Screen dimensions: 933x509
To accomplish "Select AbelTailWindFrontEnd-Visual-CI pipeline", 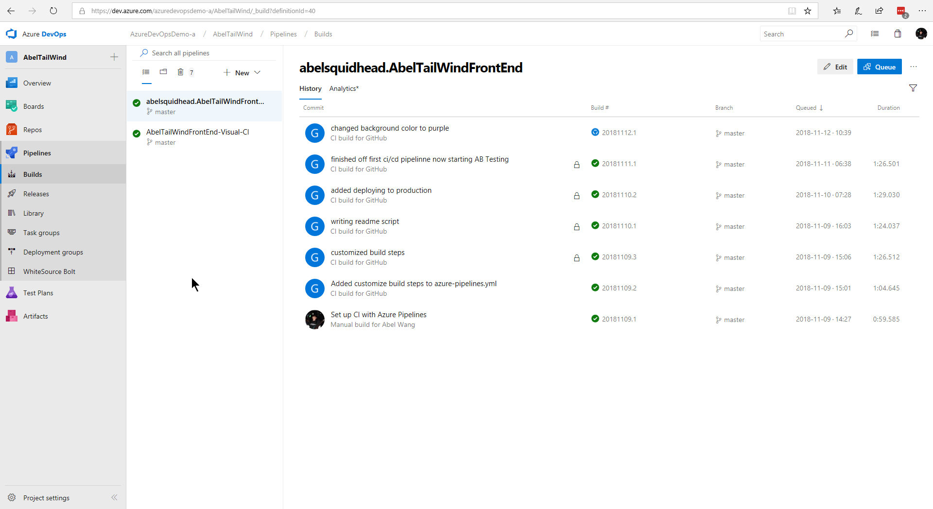I will [205, 137].
